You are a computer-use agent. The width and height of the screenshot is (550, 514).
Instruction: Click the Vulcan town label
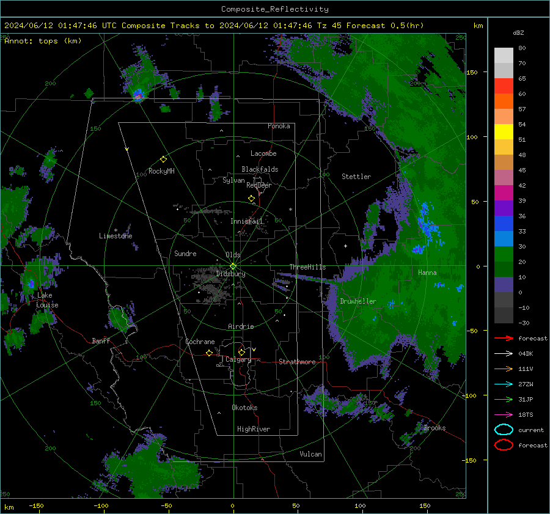click(x=310, y=454)
